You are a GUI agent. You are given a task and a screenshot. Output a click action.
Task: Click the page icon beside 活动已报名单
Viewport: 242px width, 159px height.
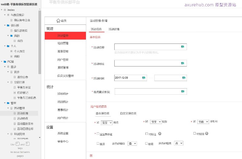[15, 129]
